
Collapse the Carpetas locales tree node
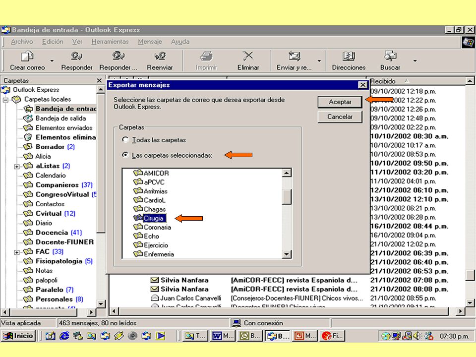(5, 100)
